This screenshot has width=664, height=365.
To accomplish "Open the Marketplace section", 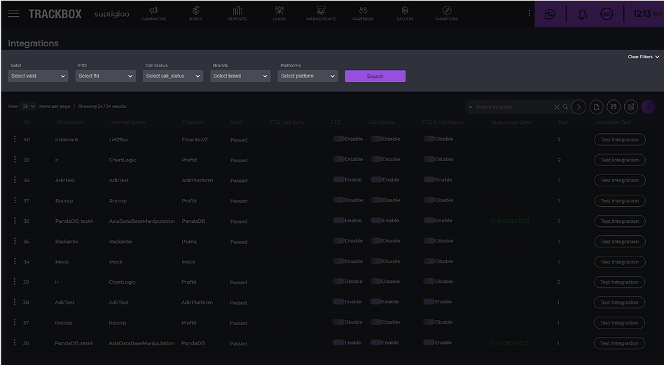I will (321, 13).
